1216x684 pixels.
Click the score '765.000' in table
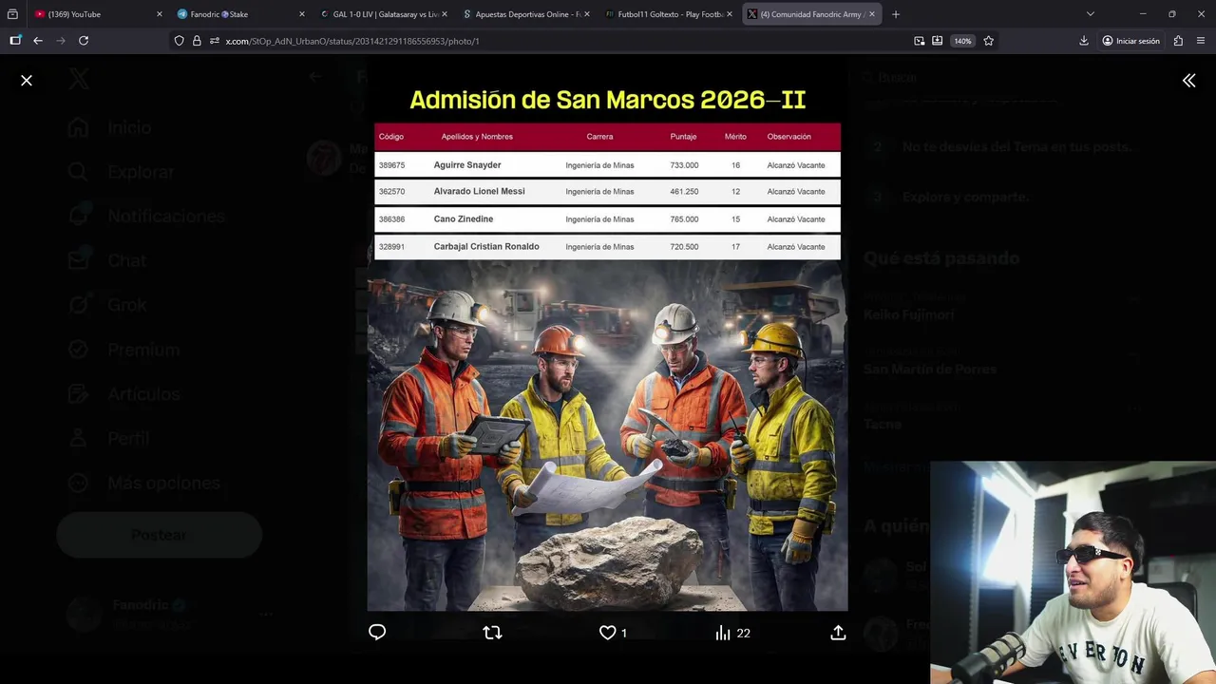pos(684,219)
